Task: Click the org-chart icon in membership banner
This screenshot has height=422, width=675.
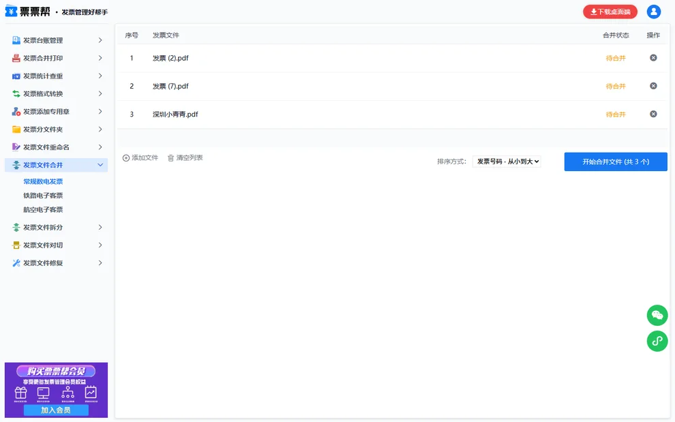Action: point(67,393)
